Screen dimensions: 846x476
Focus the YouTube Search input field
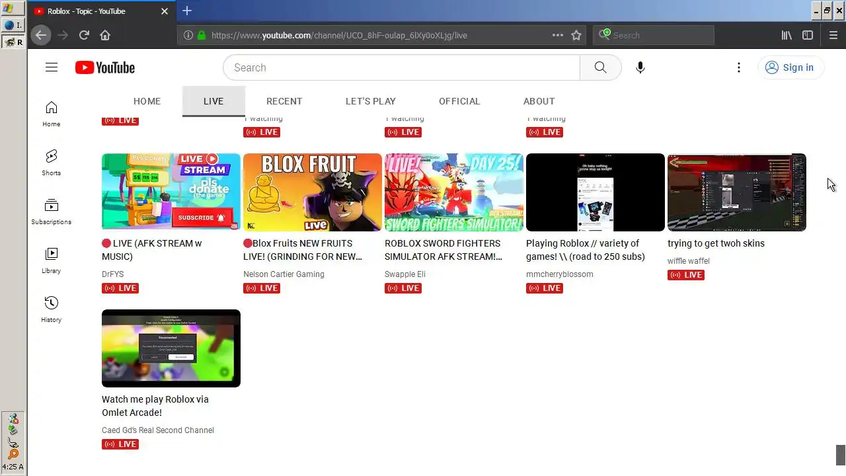click(402, 67)
